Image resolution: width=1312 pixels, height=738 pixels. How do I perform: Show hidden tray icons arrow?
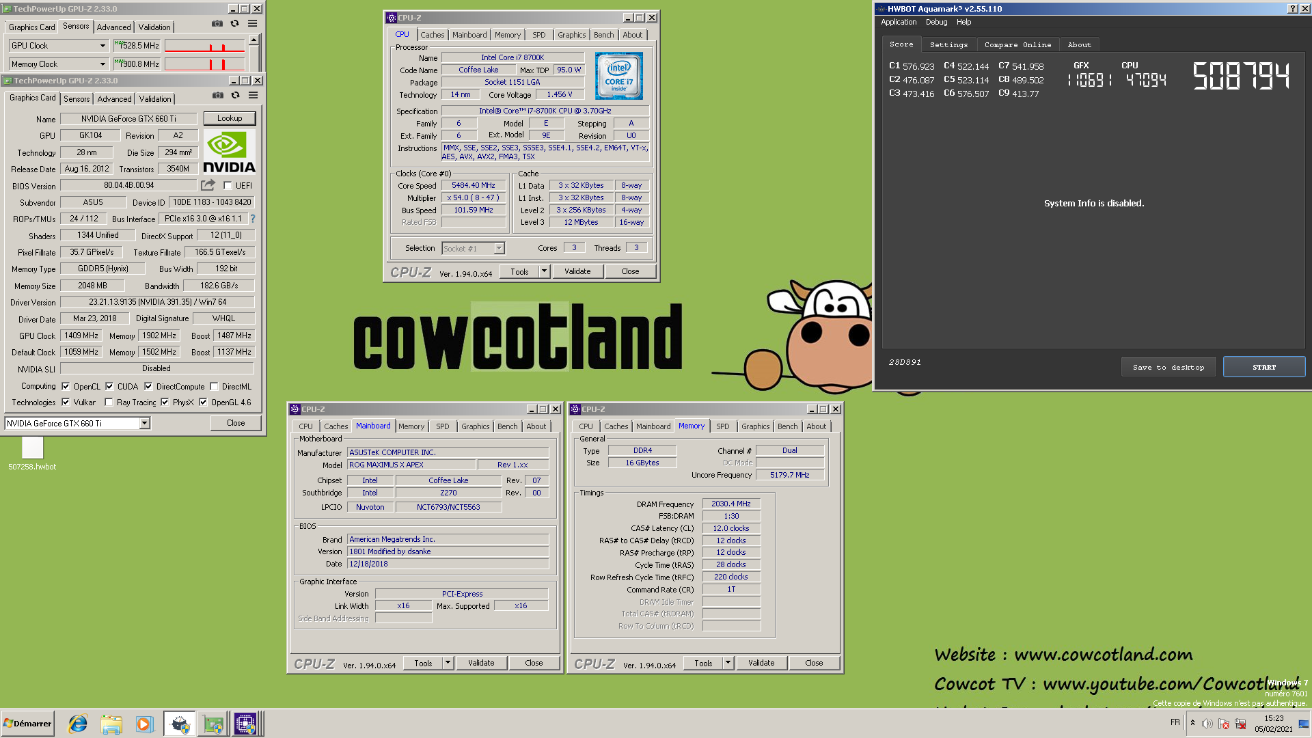click(x=1192, y=723)
